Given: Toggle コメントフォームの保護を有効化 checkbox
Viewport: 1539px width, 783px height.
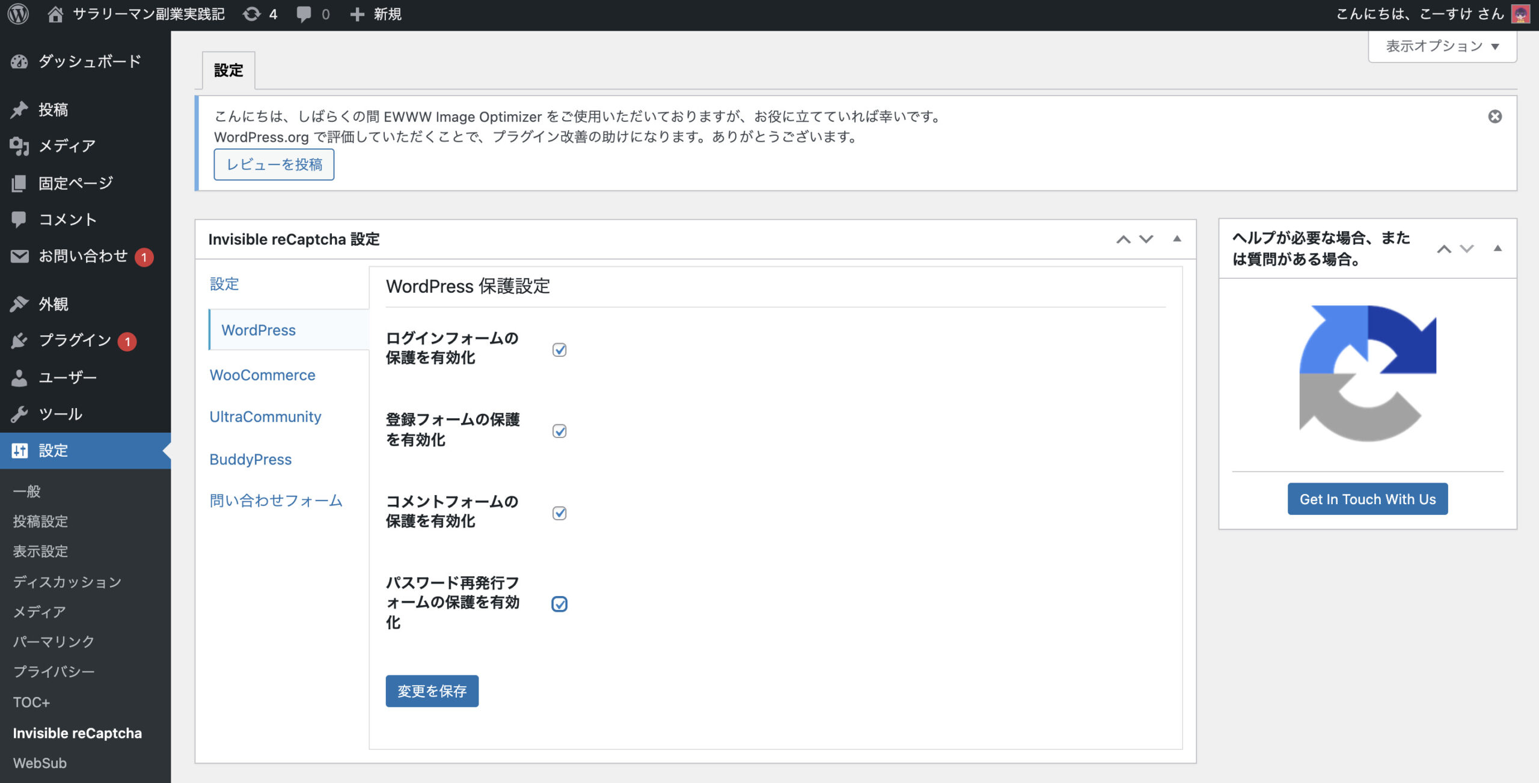Looking at the screenshot, I should pos(559,513).
